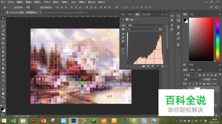Click the foreground color swatch in Color panel

tap(184, 20)
